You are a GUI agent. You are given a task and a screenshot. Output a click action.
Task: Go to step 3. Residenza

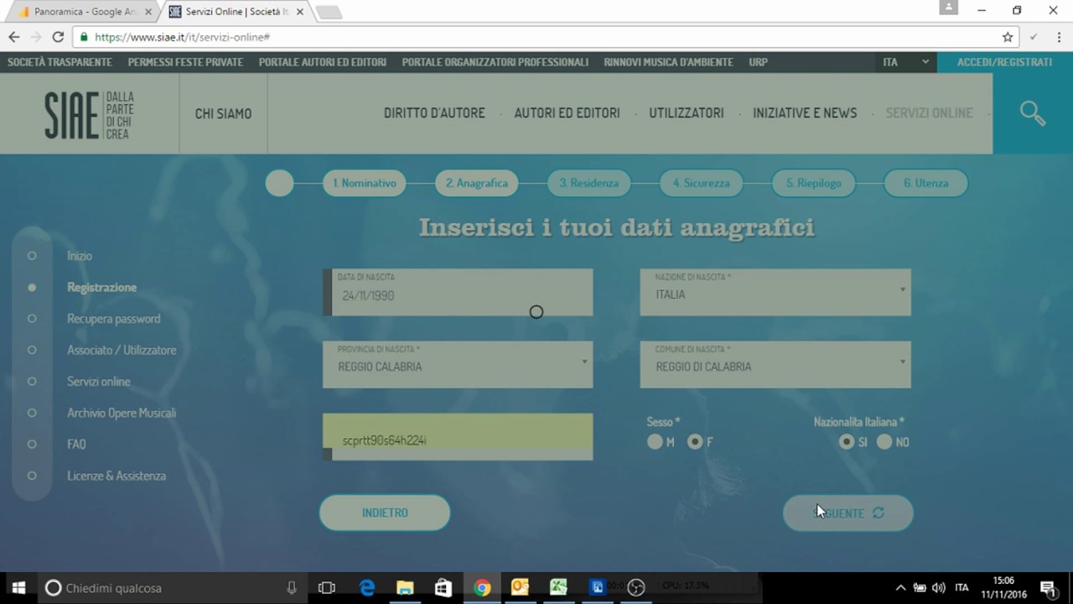click(x=589, y=183)
